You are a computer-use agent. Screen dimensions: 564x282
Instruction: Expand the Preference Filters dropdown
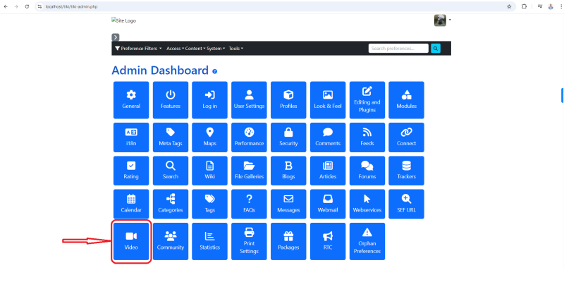click(x=138, y=48)
